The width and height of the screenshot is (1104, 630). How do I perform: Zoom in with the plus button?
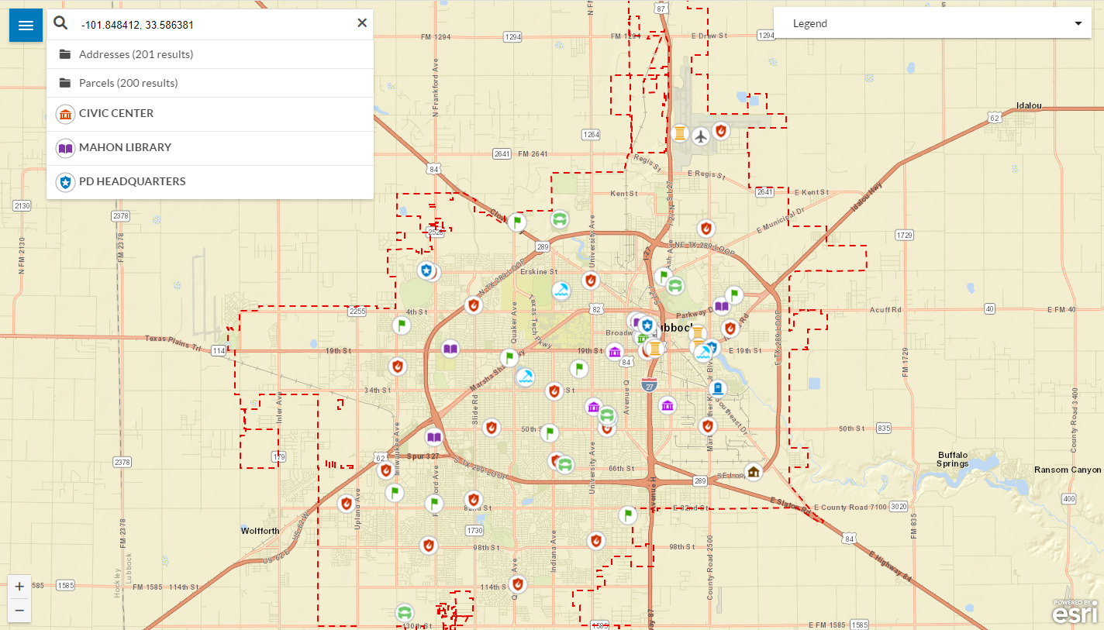click(x=19, y=586)
